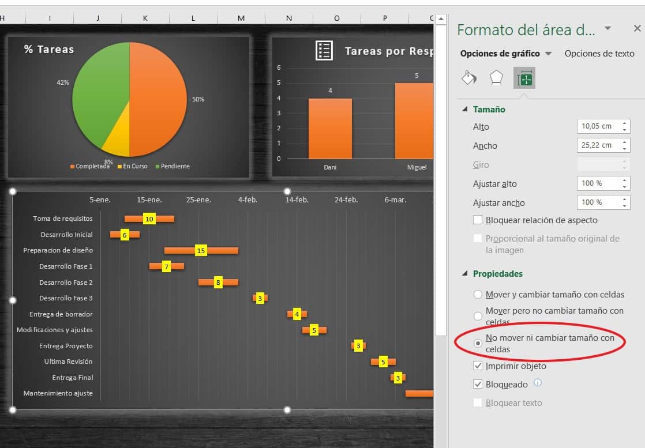The image size is (645, 448).
Task: Select Mover y cambiar tamaño con celdas
Action: click(x=478, y=294)
